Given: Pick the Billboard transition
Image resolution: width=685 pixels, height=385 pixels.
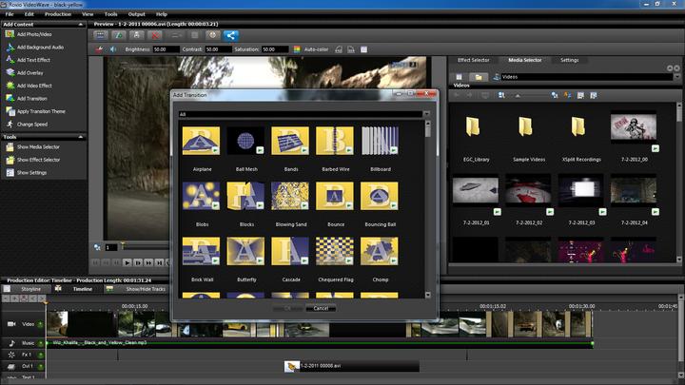Looking at the screenshot, I should click(x=380, y=141).
